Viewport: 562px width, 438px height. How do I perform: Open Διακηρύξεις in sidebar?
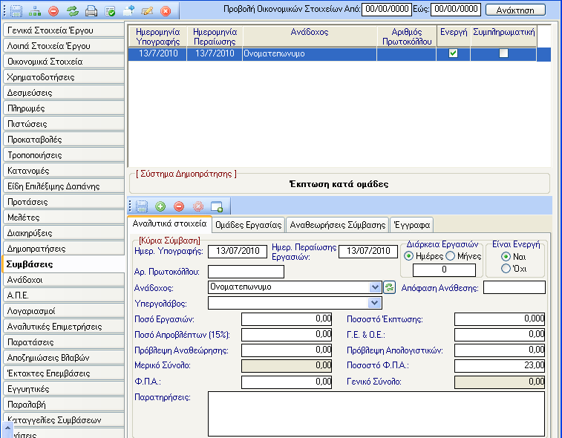click(x=64, y=233)
